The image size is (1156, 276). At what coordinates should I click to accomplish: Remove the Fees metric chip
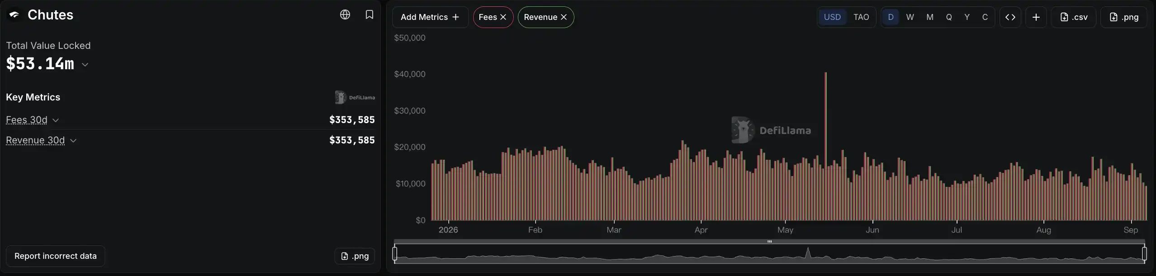[503, 17]
